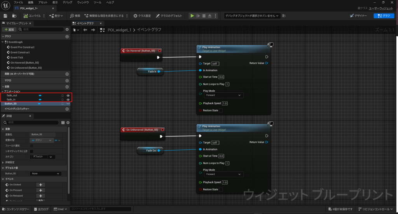Click the Search magnifier in the toolbar
Screen dimensions: 398x214
point(72,16)
